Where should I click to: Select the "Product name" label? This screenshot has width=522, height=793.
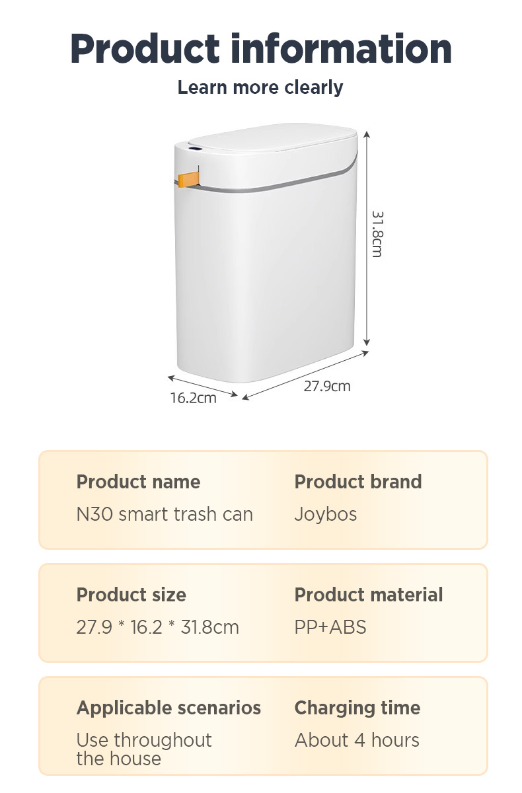coord(138,482)
